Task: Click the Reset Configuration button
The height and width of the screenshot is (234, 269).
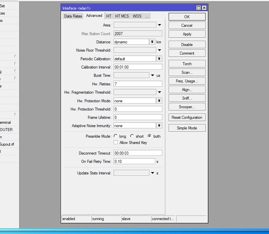Action: tap(187, 117)
